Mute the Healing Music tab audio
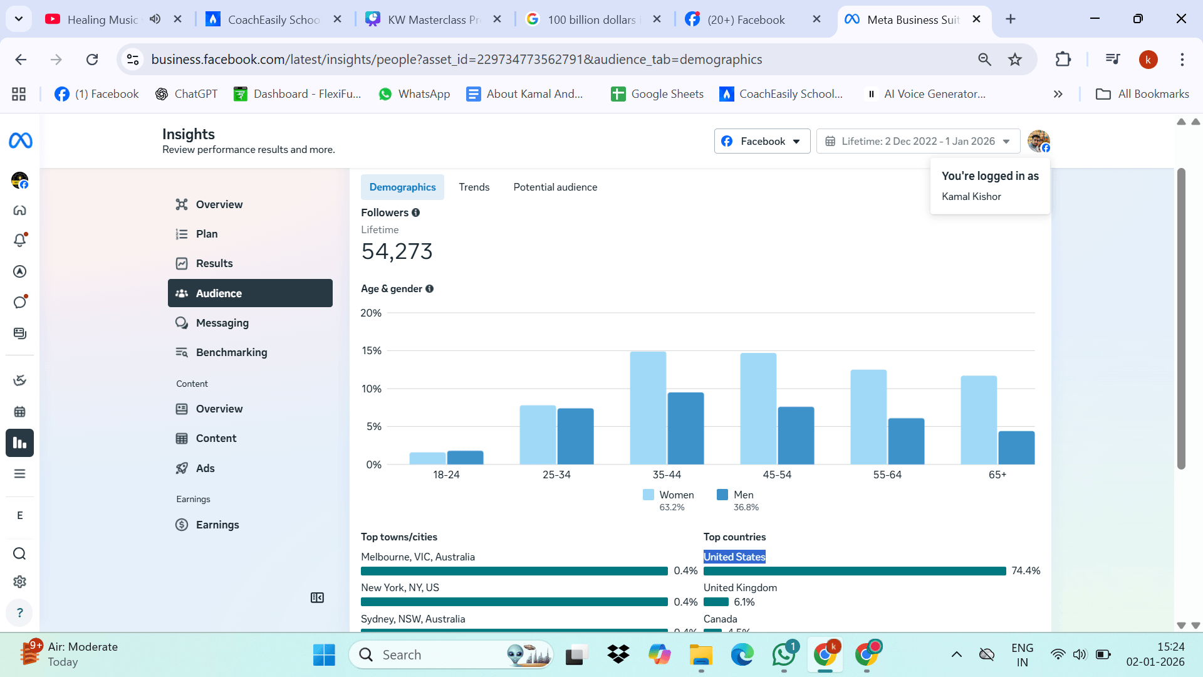The width and height of the screenshot is (1203, 677). [x=155, y=19]
